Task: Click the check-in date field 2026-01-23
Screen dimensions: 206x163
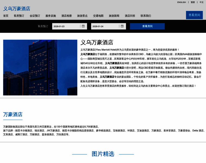Action: [x=66, y=26]
